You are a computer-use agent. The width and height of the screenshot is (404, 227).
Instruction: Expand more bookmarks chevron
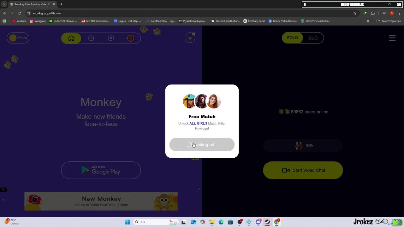coord(368,21)
